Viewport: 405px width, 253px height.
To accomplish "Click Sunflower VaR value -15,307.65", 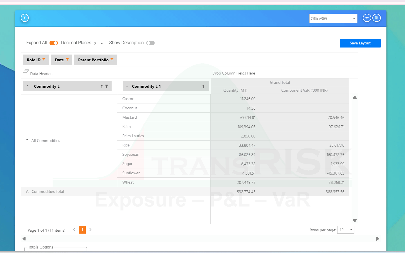I will tap(336, 173).
